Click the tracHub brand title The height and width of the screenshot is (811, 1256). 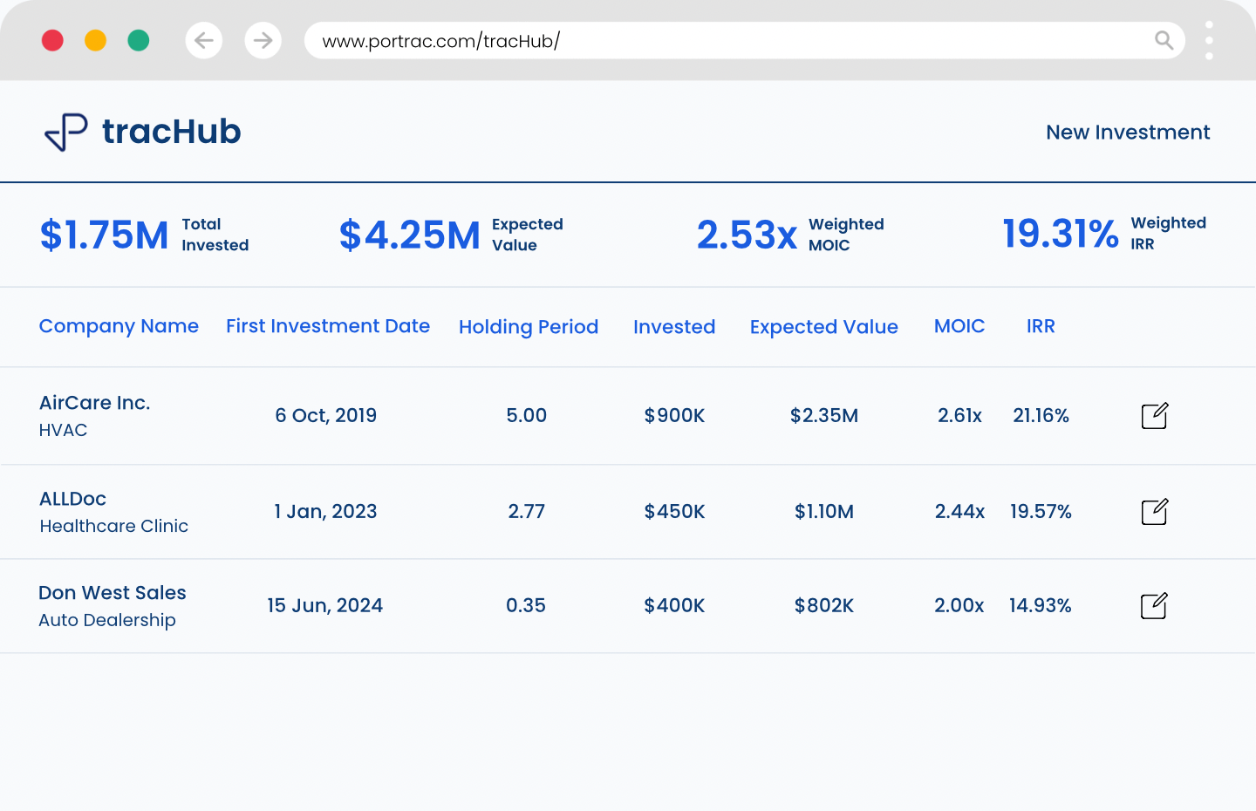tap(171, 132)
